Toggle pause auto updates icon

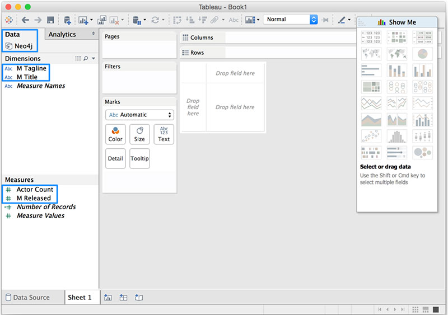137,20
